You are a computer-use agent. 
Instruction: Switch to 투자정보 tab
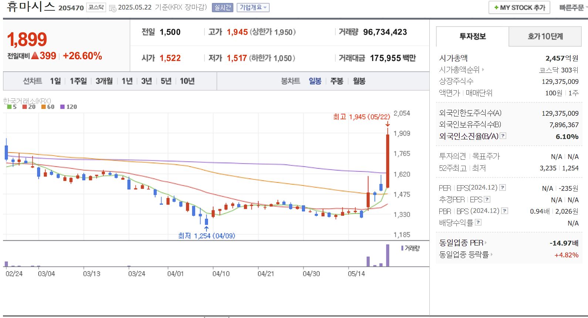pyautogui.click(x=473, y=36)
